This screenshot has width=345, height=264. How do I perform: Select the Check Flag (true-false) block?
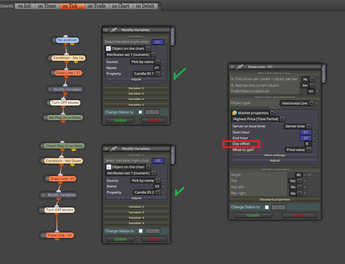(64, 146)
